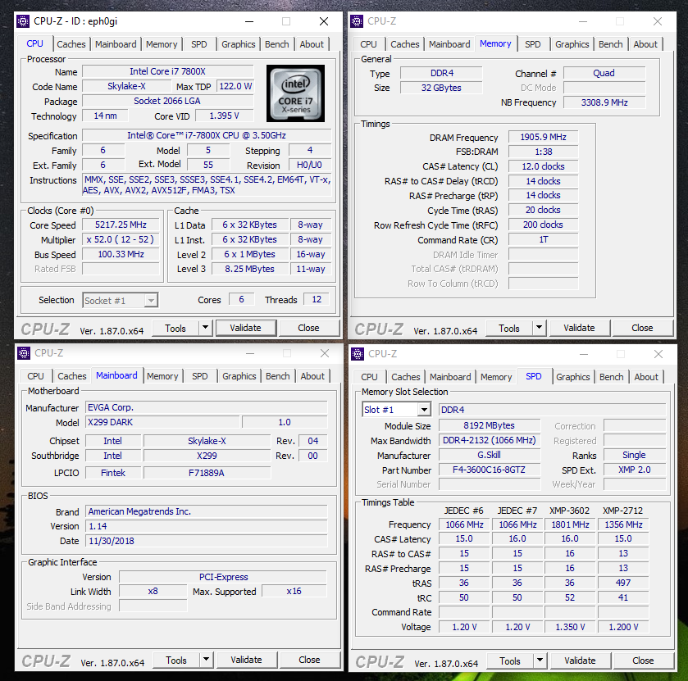Image resolution: width=688 pixels, height=681 pixels.
Task: Click the Core VID value 1.395 V
Action: tap(224, 116)
